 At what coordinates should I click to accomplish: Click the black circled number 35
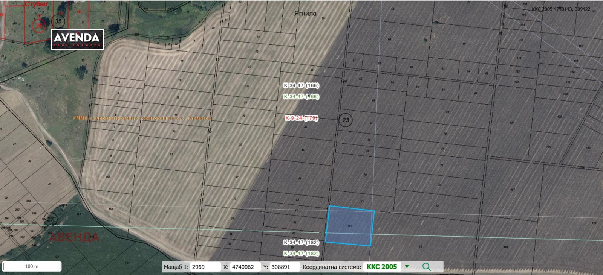[x=58, y=21]
